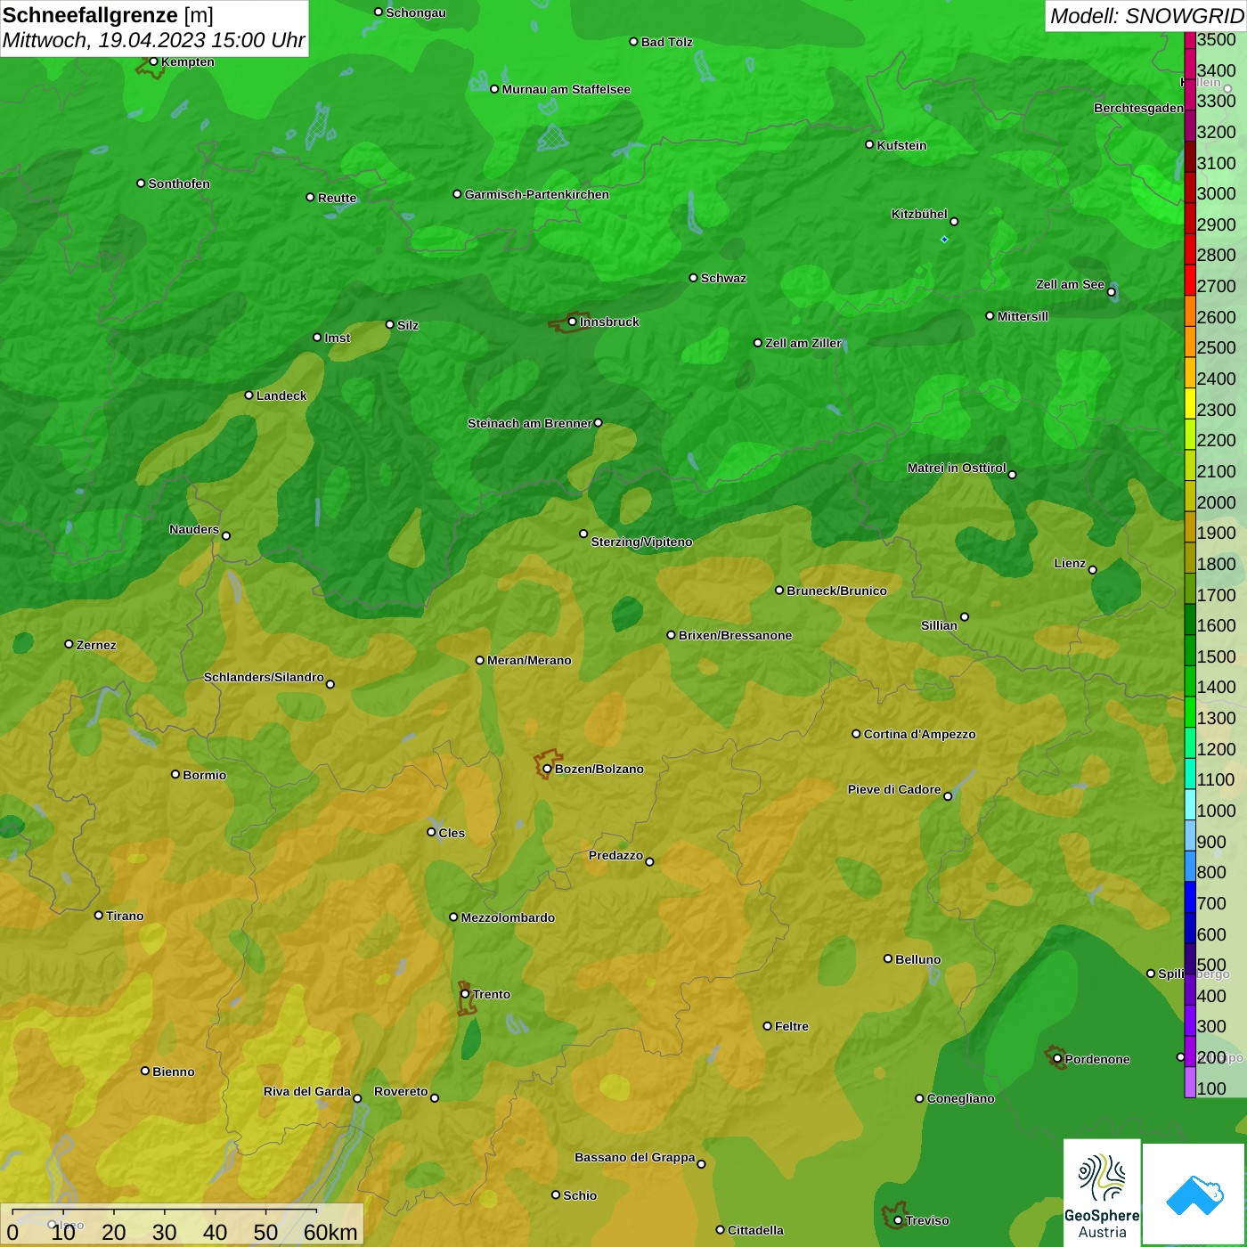Select the Belluno location dot
1247x1247 pixels.
[888, 958]
